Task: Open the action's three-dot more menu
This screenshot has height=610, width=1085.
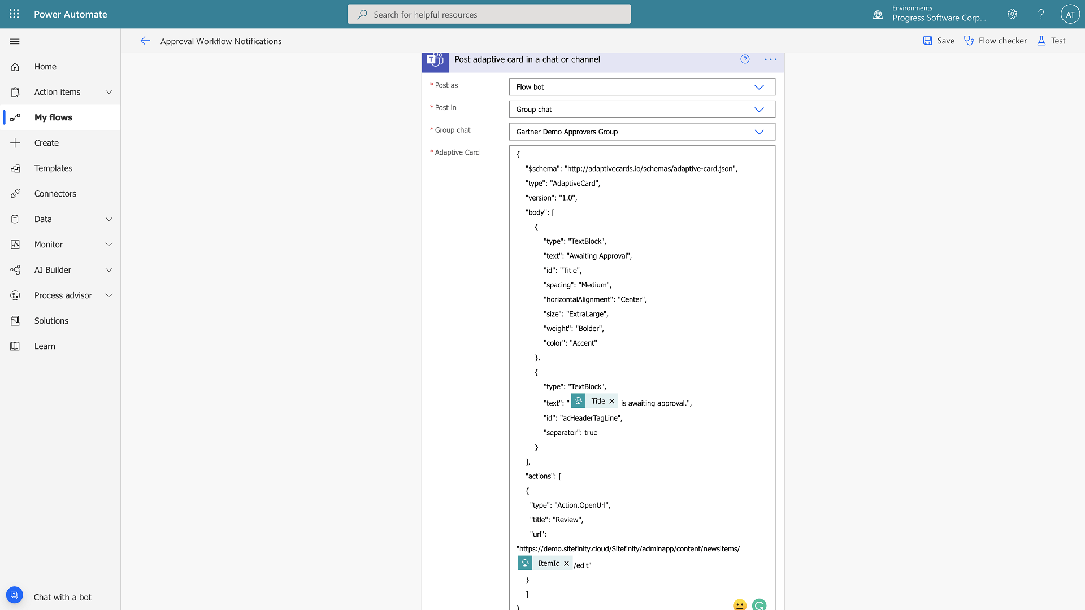Action: (x=770, y=59)
